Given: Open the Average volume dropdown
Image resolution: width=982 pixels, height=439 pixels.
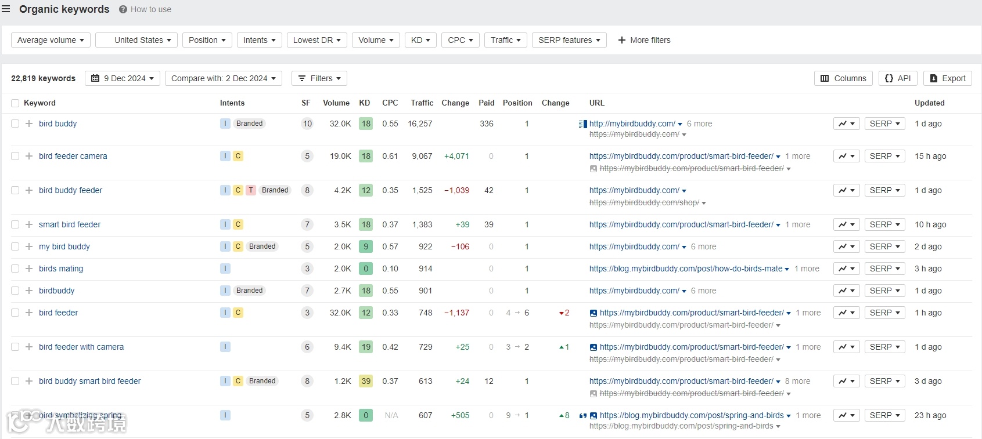Looking at the screenshot, I should pyautogui.click(x=51, y=40).
